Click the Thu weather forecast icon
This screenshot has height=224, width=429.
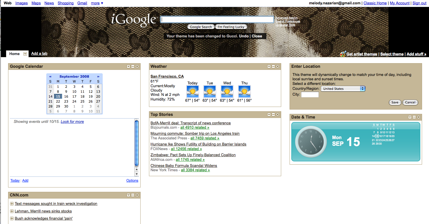pyautogui.click(x=244, y=92)
